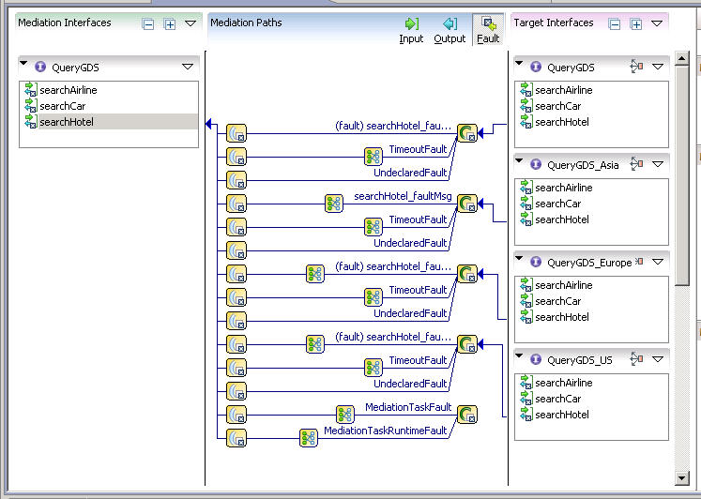The image size is (701, 499).
Task: Click the MediationTaskFault mapping node icon
Action: (x=345, y=414)
